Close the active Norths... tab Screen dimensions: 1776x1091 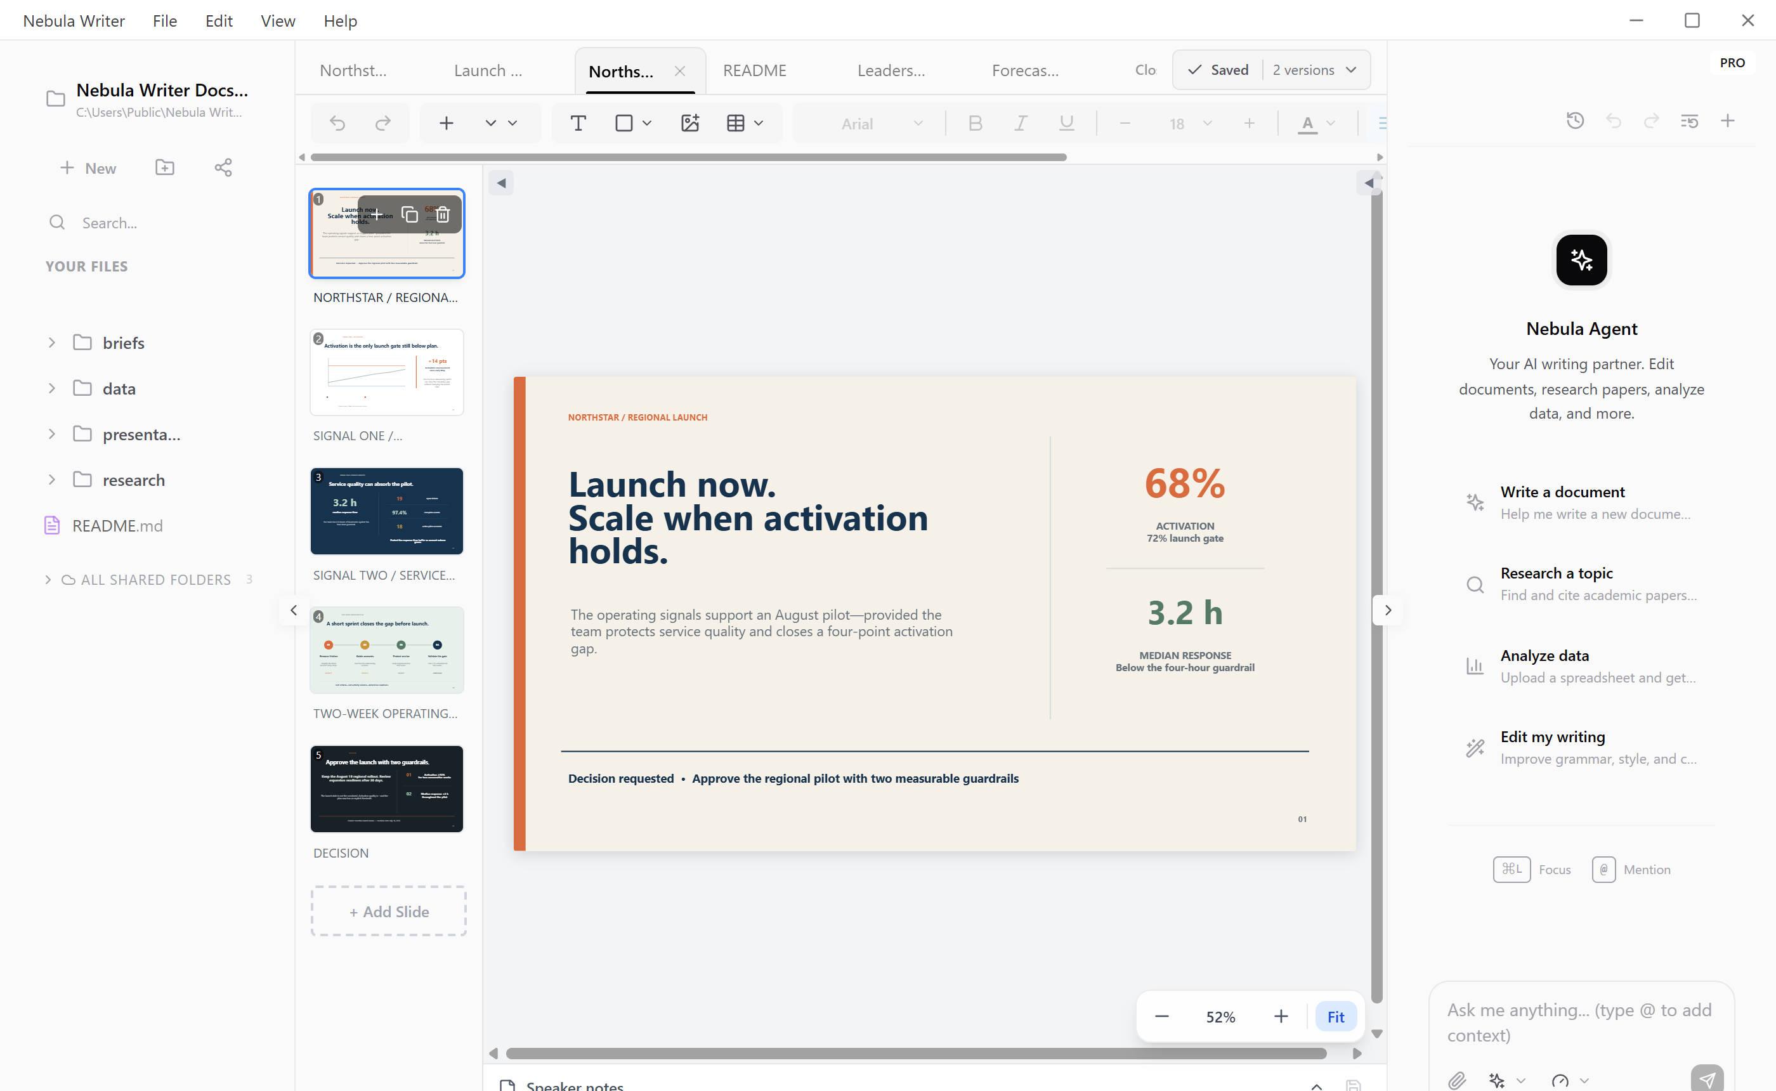(x=679, y=70)
